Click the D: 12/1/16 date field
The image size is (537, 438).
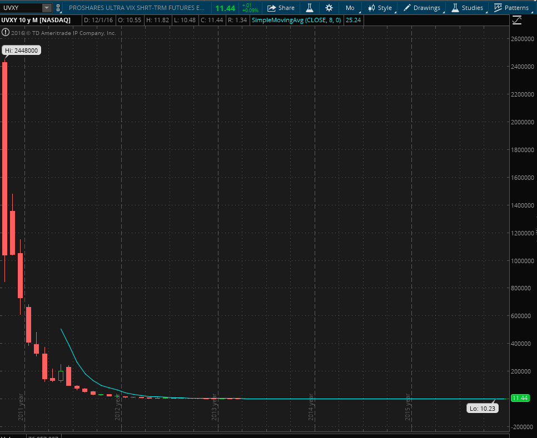[x=98, y=20]
